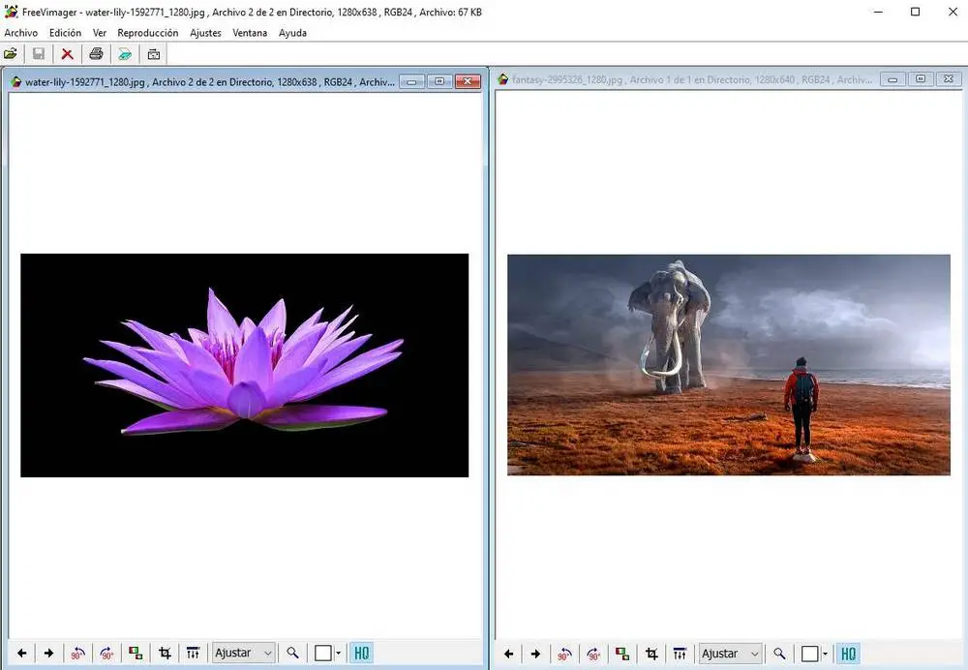Click the resize image icon in fantasy window
This screenshot has height=670, width=968.
point(622,654)
